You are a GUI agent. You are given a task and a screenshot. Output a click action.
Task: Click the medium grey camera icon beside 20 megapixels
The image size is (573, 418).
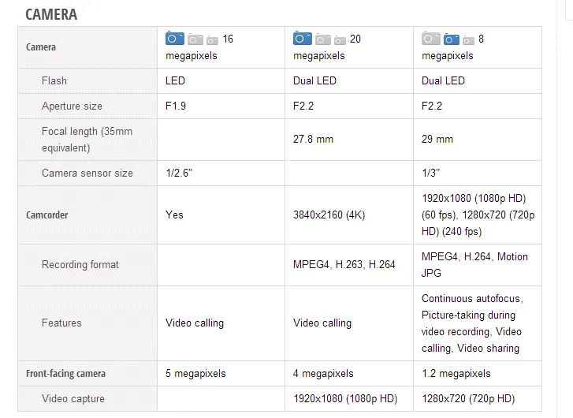323,39
